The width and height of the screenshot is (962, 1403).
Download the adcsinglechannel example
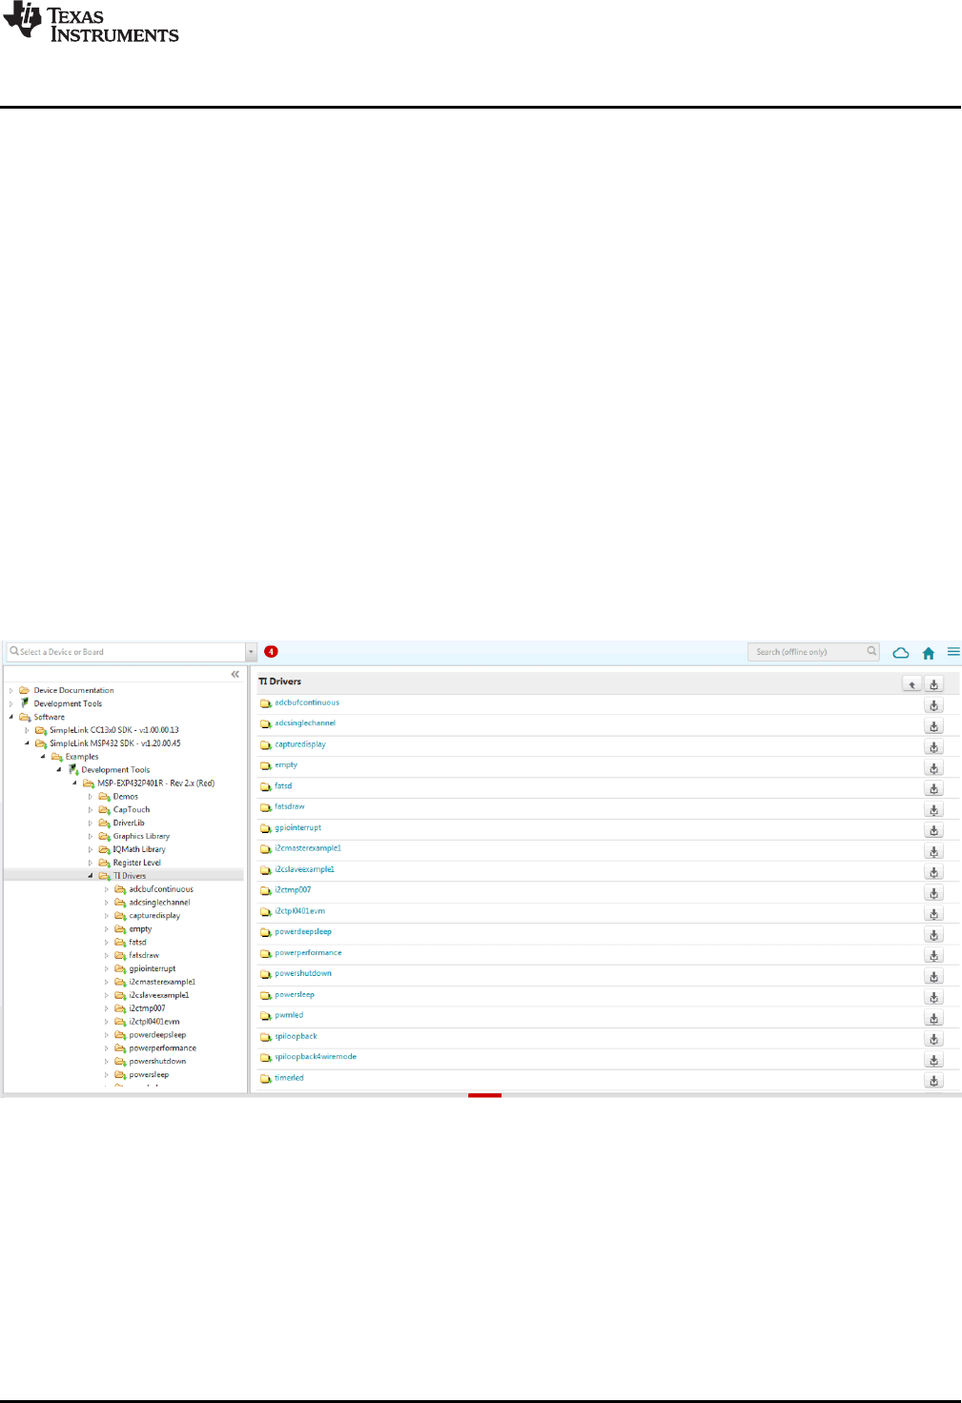(934, 726)
